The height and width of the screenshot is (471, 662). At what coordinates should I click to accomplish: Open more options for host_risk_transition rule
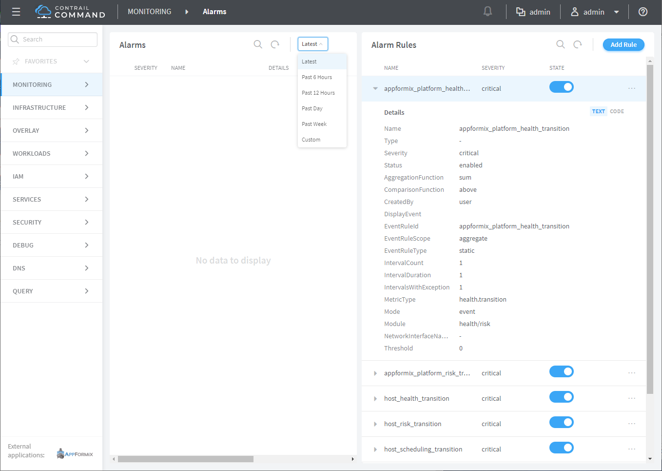632,424
